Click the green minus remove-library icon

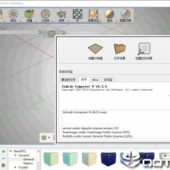pos(3,159)
